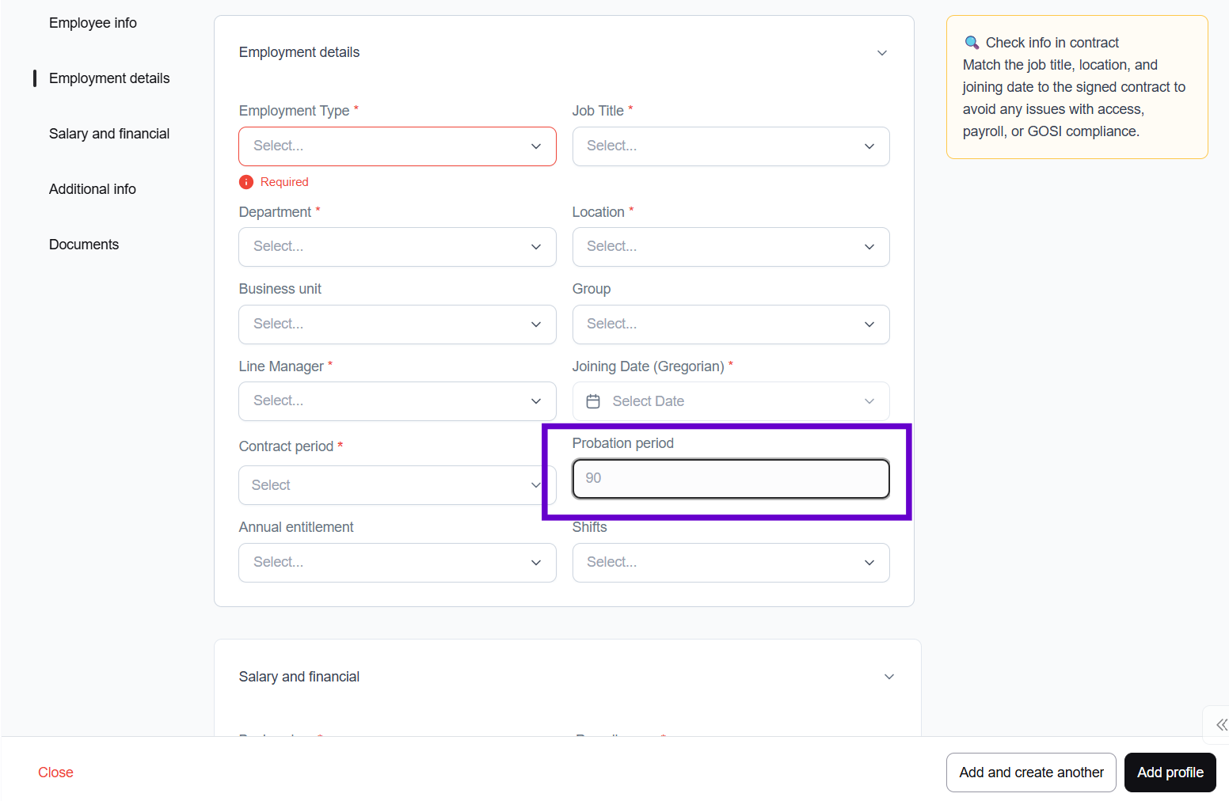Screen dimensions: 1229x801
Task: Click the magnifier icon in contract tip
Action: [972, 43]
